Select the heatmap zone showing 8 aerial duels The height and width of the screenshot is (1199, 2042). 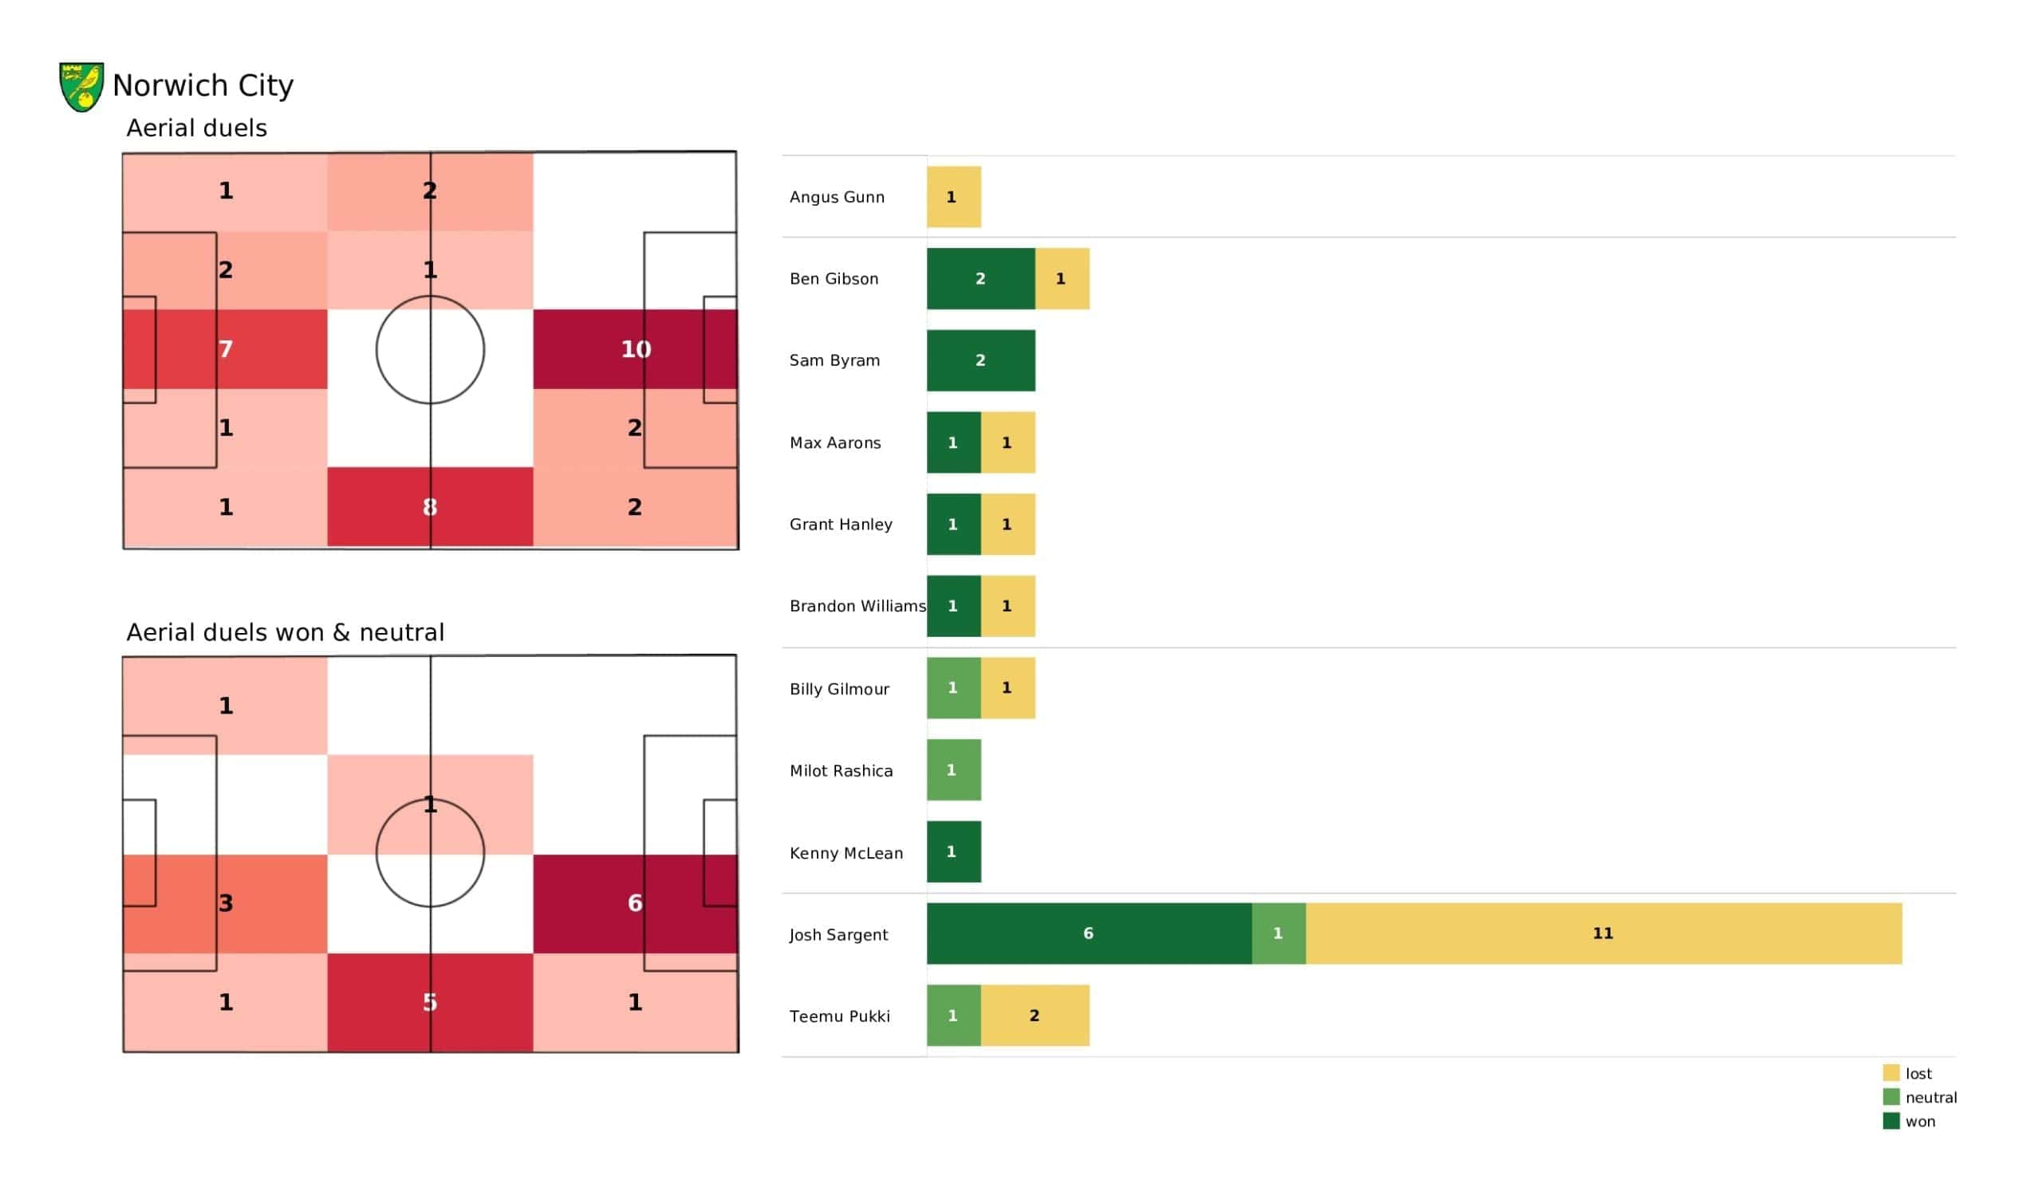pyautogui.click(x=429, y=507)
